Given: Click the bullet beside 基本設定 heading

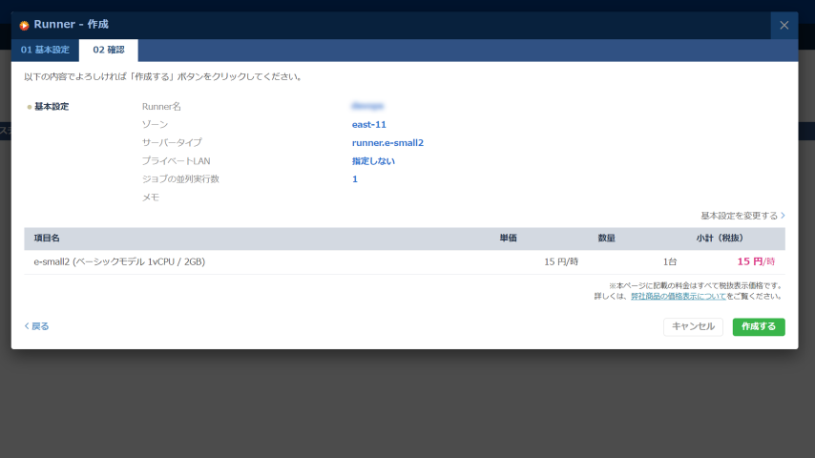Looking at the screenshot, I should click(30, 107).
